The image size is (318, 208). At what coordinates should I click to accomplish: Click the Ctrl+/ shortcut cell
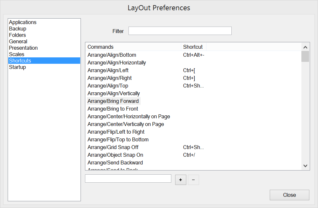tap(189, 155)
